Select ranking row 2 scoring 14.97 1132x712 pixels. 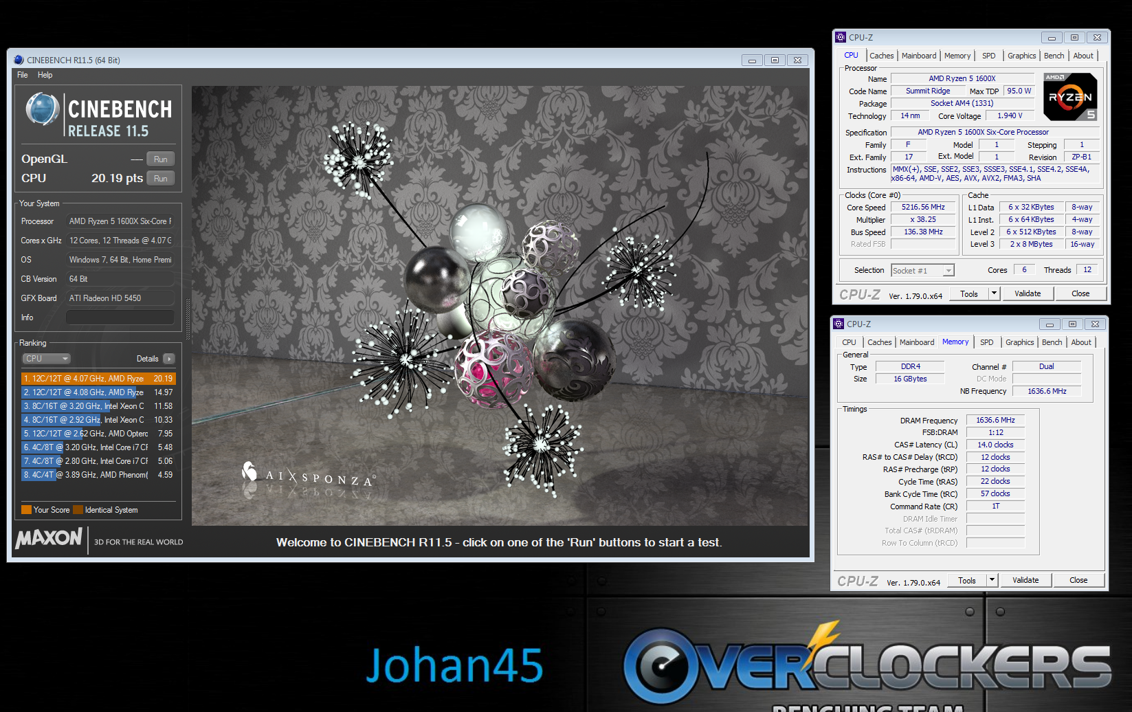98,392
